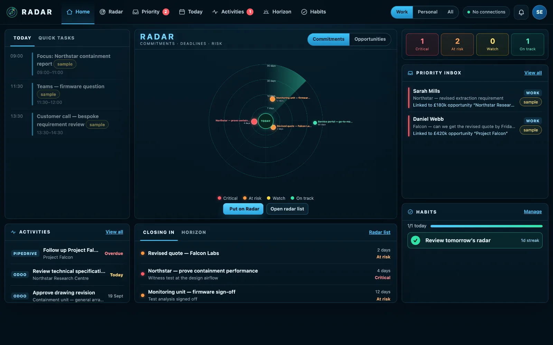Toggle the At risk legend filter
Viewport: 553px width, 345px height.
(x=252, y=198)
